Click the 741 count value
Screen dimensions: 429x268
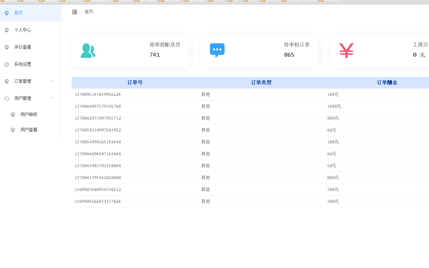point(155,55)
